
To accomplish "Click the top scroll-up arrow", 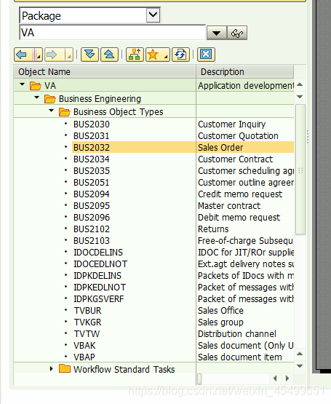I will coord(300,84).
